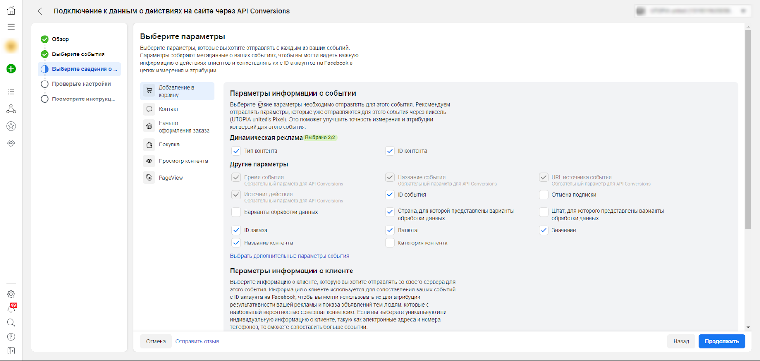Click the Назад button
Image resolution: width=760 pixels, height=361 pixels.
(x=681, y=341)
